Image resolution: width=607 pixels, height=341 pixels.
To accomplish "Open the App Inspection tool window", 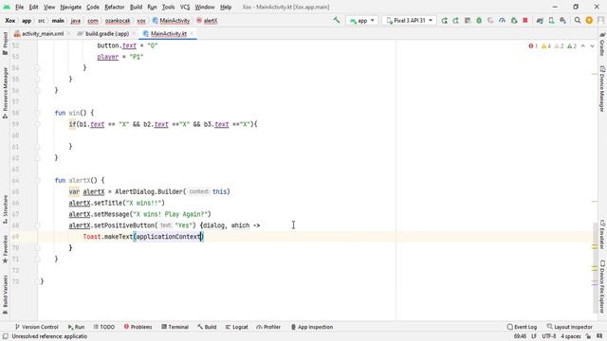I will [x=312, y=327].
